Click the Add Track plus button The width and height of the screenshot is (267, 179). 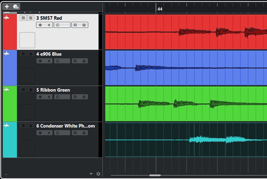[x=7, y=7]
